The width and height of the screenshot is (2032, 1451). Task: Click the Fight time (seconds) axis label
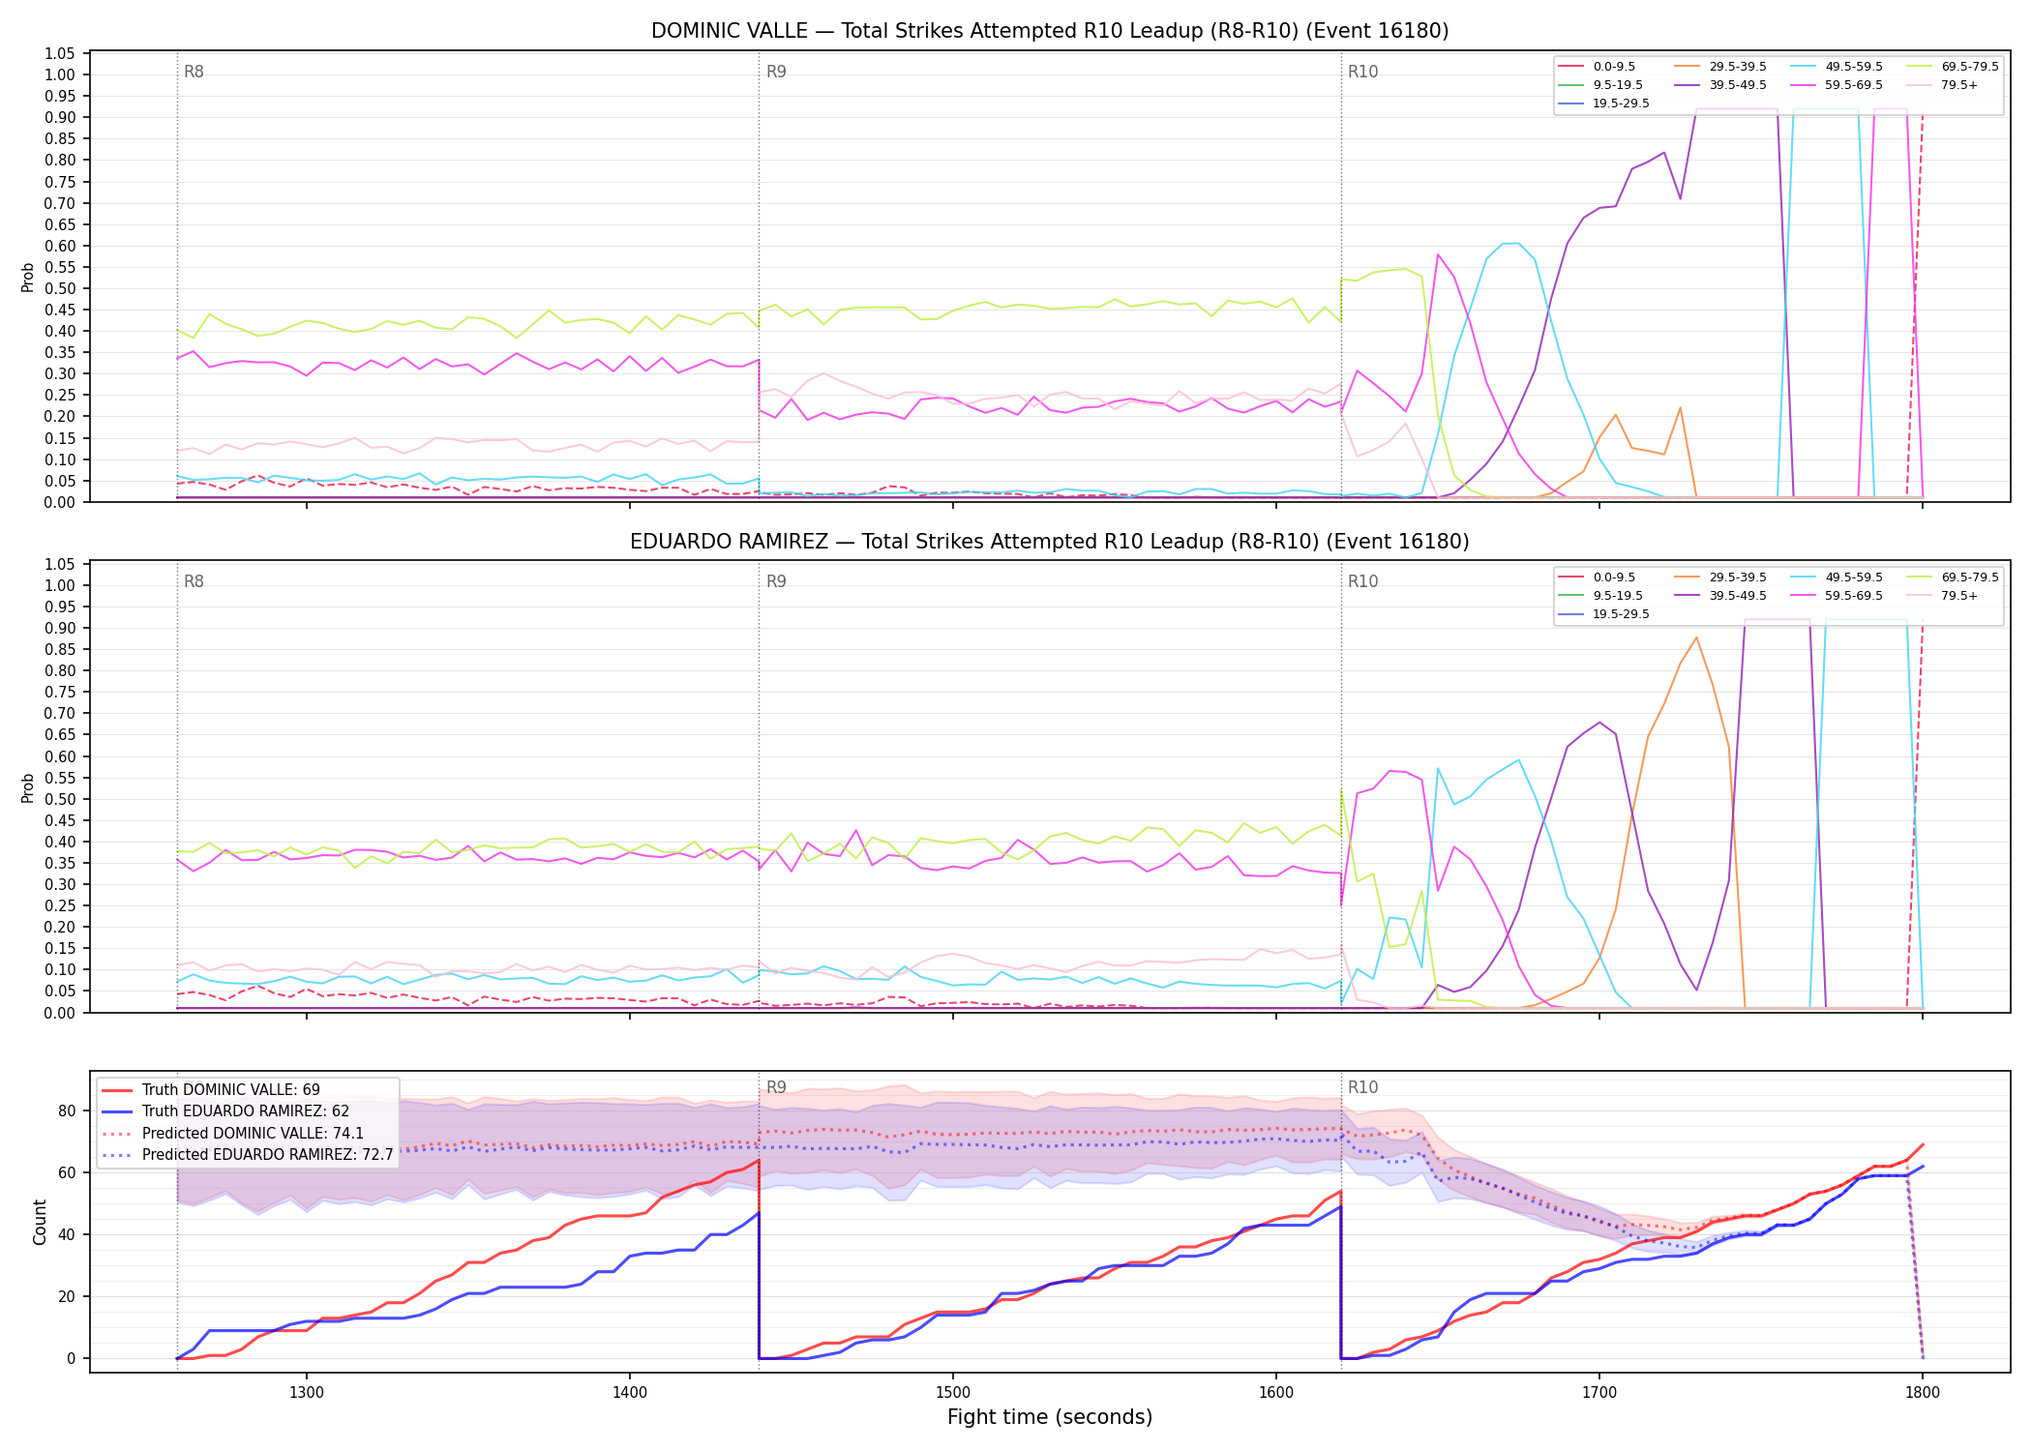click(1050, 1418)
